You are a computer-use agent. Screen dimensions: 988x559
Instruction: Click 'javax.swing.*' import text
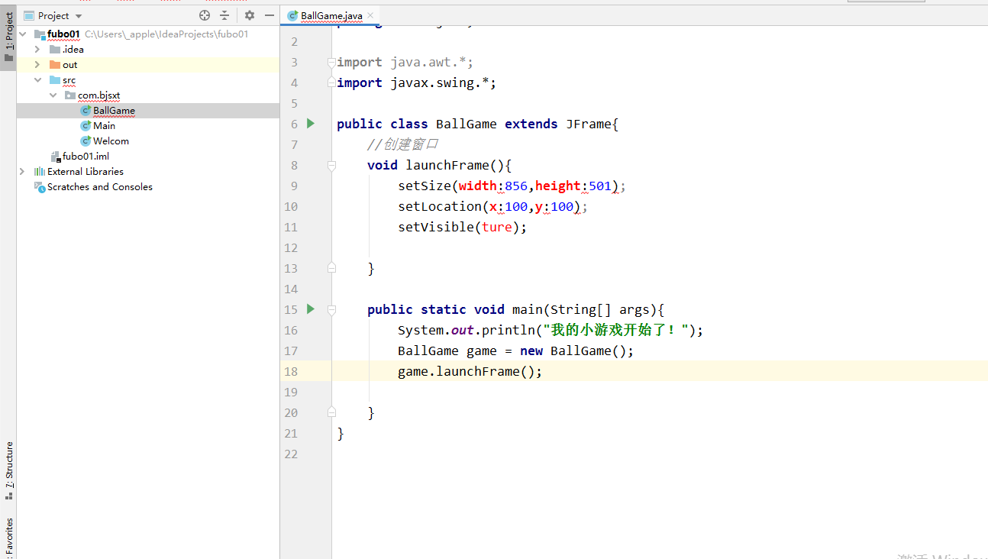coord(440,82)
